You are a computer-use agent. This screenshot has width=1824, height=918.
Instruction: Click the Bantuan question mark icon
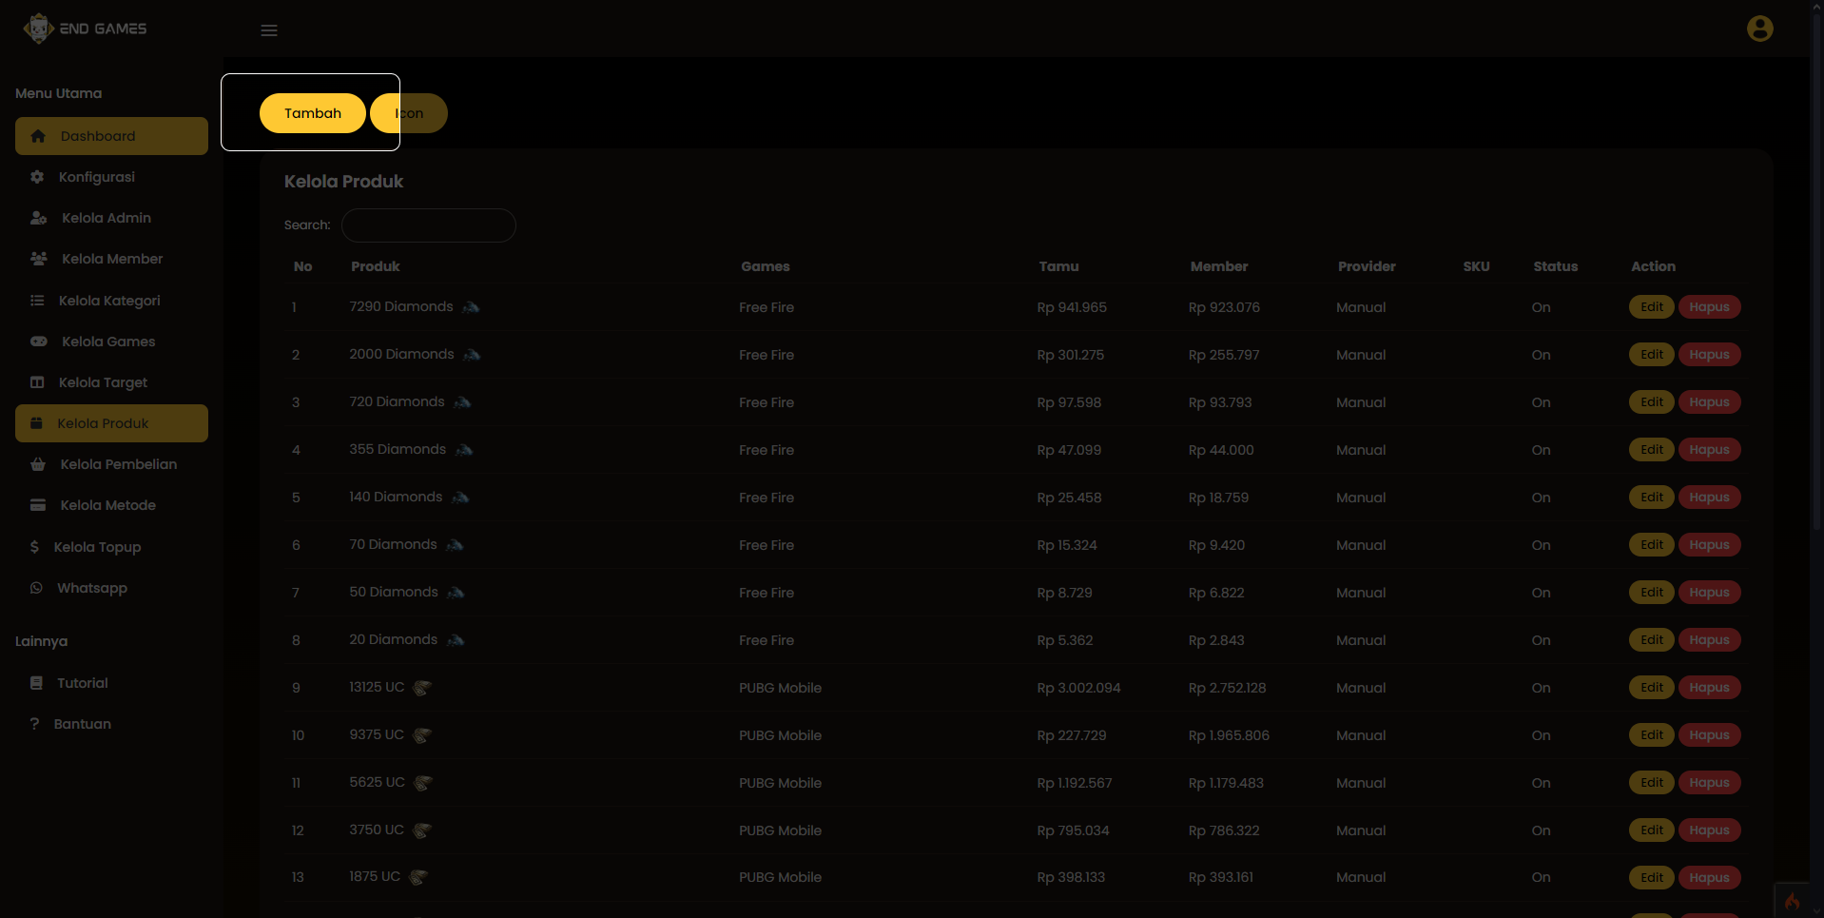point(34,724)
